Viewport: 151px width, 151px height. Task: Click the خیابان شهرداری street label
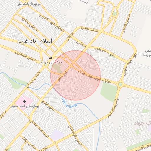pyautogui.click(x=26, y=56)
